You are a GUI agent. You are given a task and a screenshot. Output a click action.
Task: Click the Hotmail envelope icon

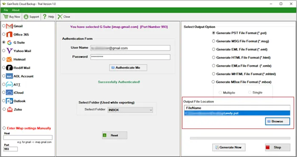[9, 59]
